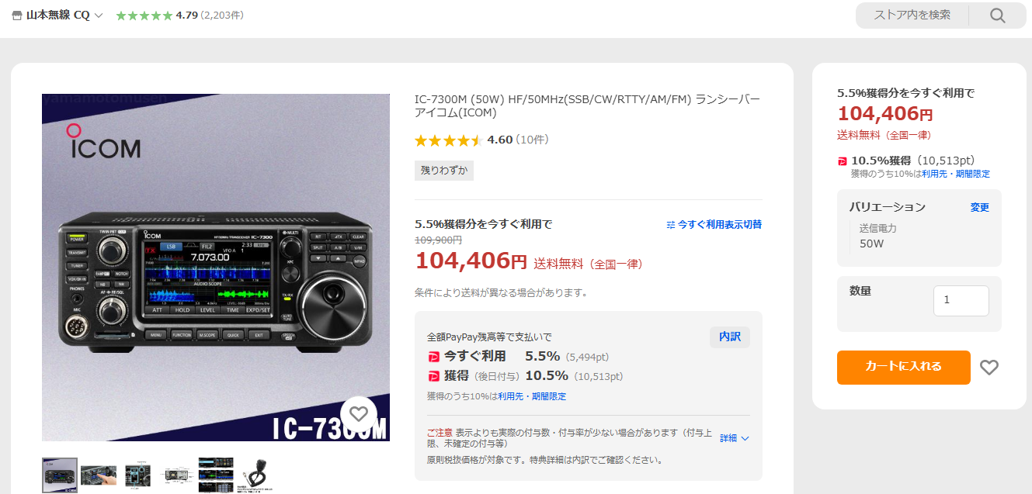Focus the ストア内を検索 search field
This screenshot has height=494, width=1032.
[912, 16]
